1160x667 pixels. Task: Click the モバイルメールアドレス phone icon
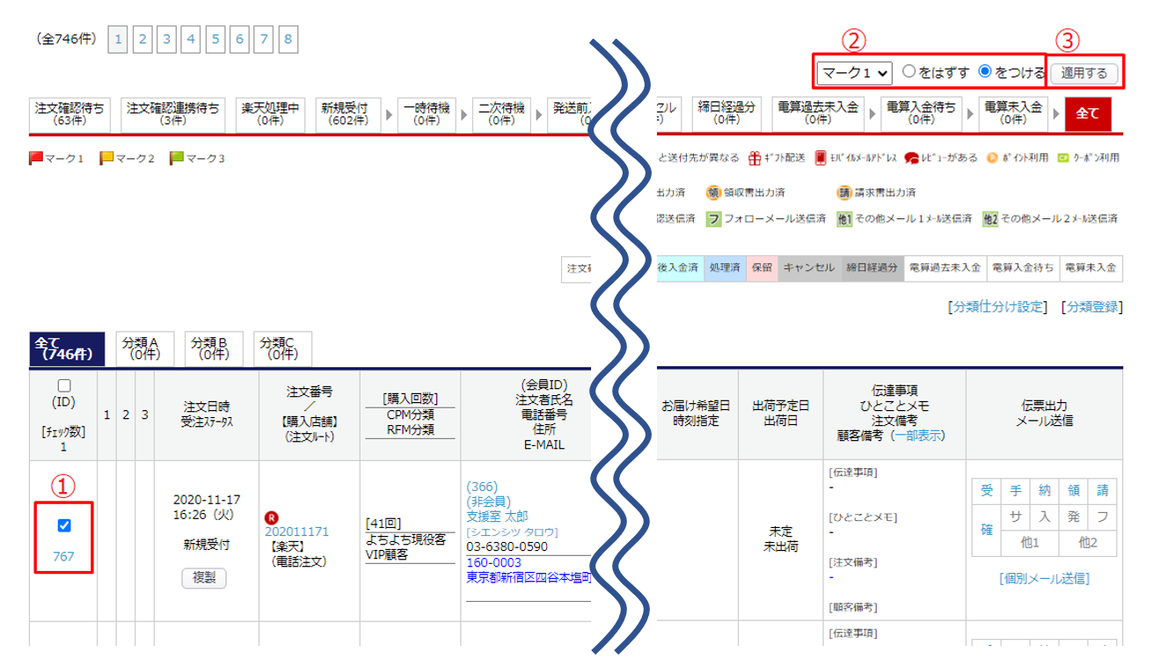click(821, 158)
